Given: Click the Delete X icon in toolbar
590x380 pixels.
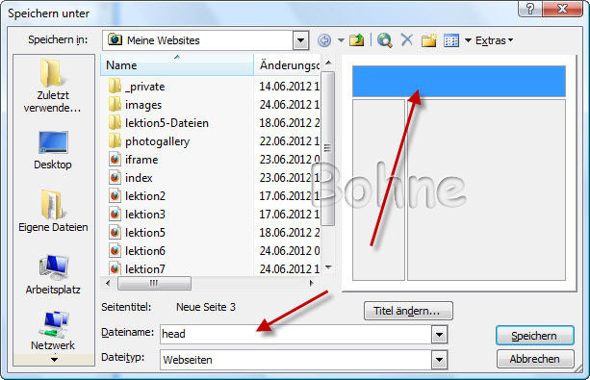Looking at the screenshot, I should coord(407,39).
